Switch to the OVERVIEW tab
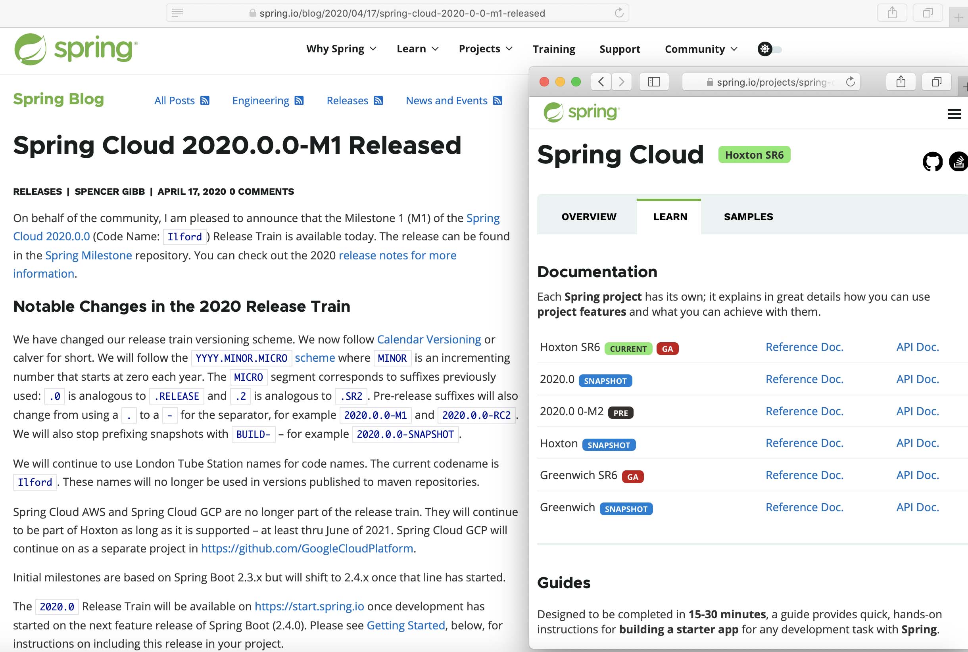 [589, 217]
